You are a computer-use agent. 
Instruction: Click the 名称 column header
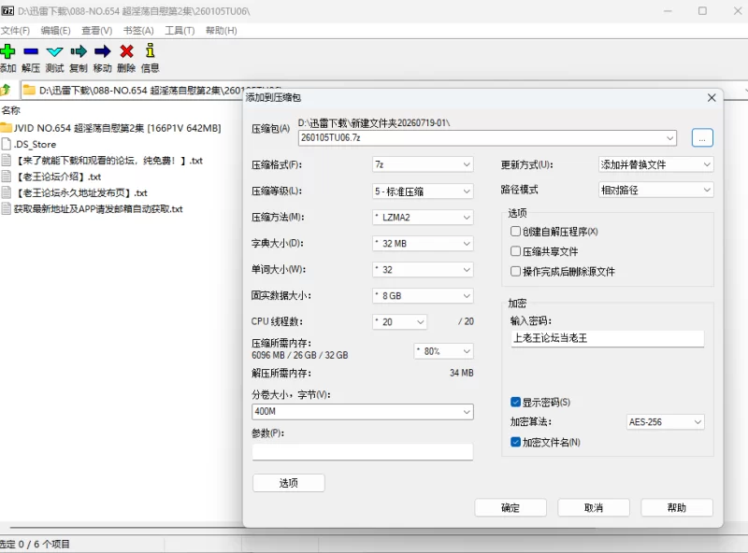pyautogui.click(x=11, y=110)
